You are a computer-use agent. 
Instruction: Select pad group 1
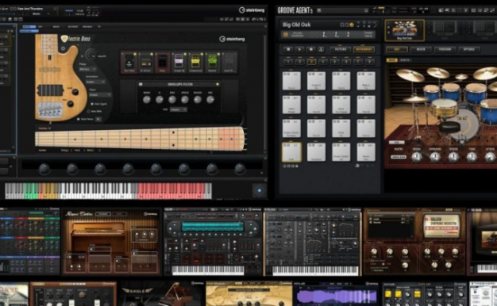[288, 62]
